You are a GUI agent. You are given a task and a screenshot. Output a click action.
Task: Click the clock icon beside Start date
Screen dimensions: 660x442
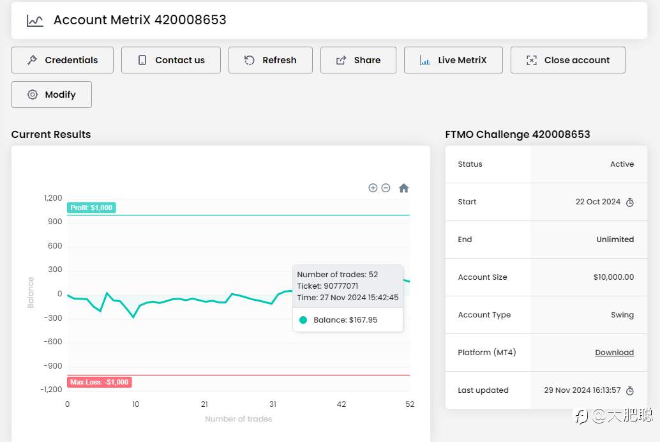pyautogui.click(x=630, y=202)
